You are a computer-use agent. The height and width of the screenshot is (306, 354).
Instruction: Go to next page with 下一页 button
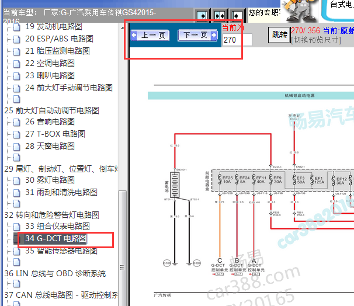tap(198, 35)
